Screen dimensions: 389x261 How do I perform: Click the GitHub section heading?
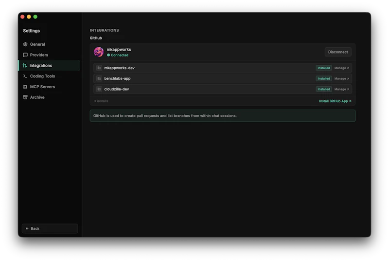pos(96,38)
